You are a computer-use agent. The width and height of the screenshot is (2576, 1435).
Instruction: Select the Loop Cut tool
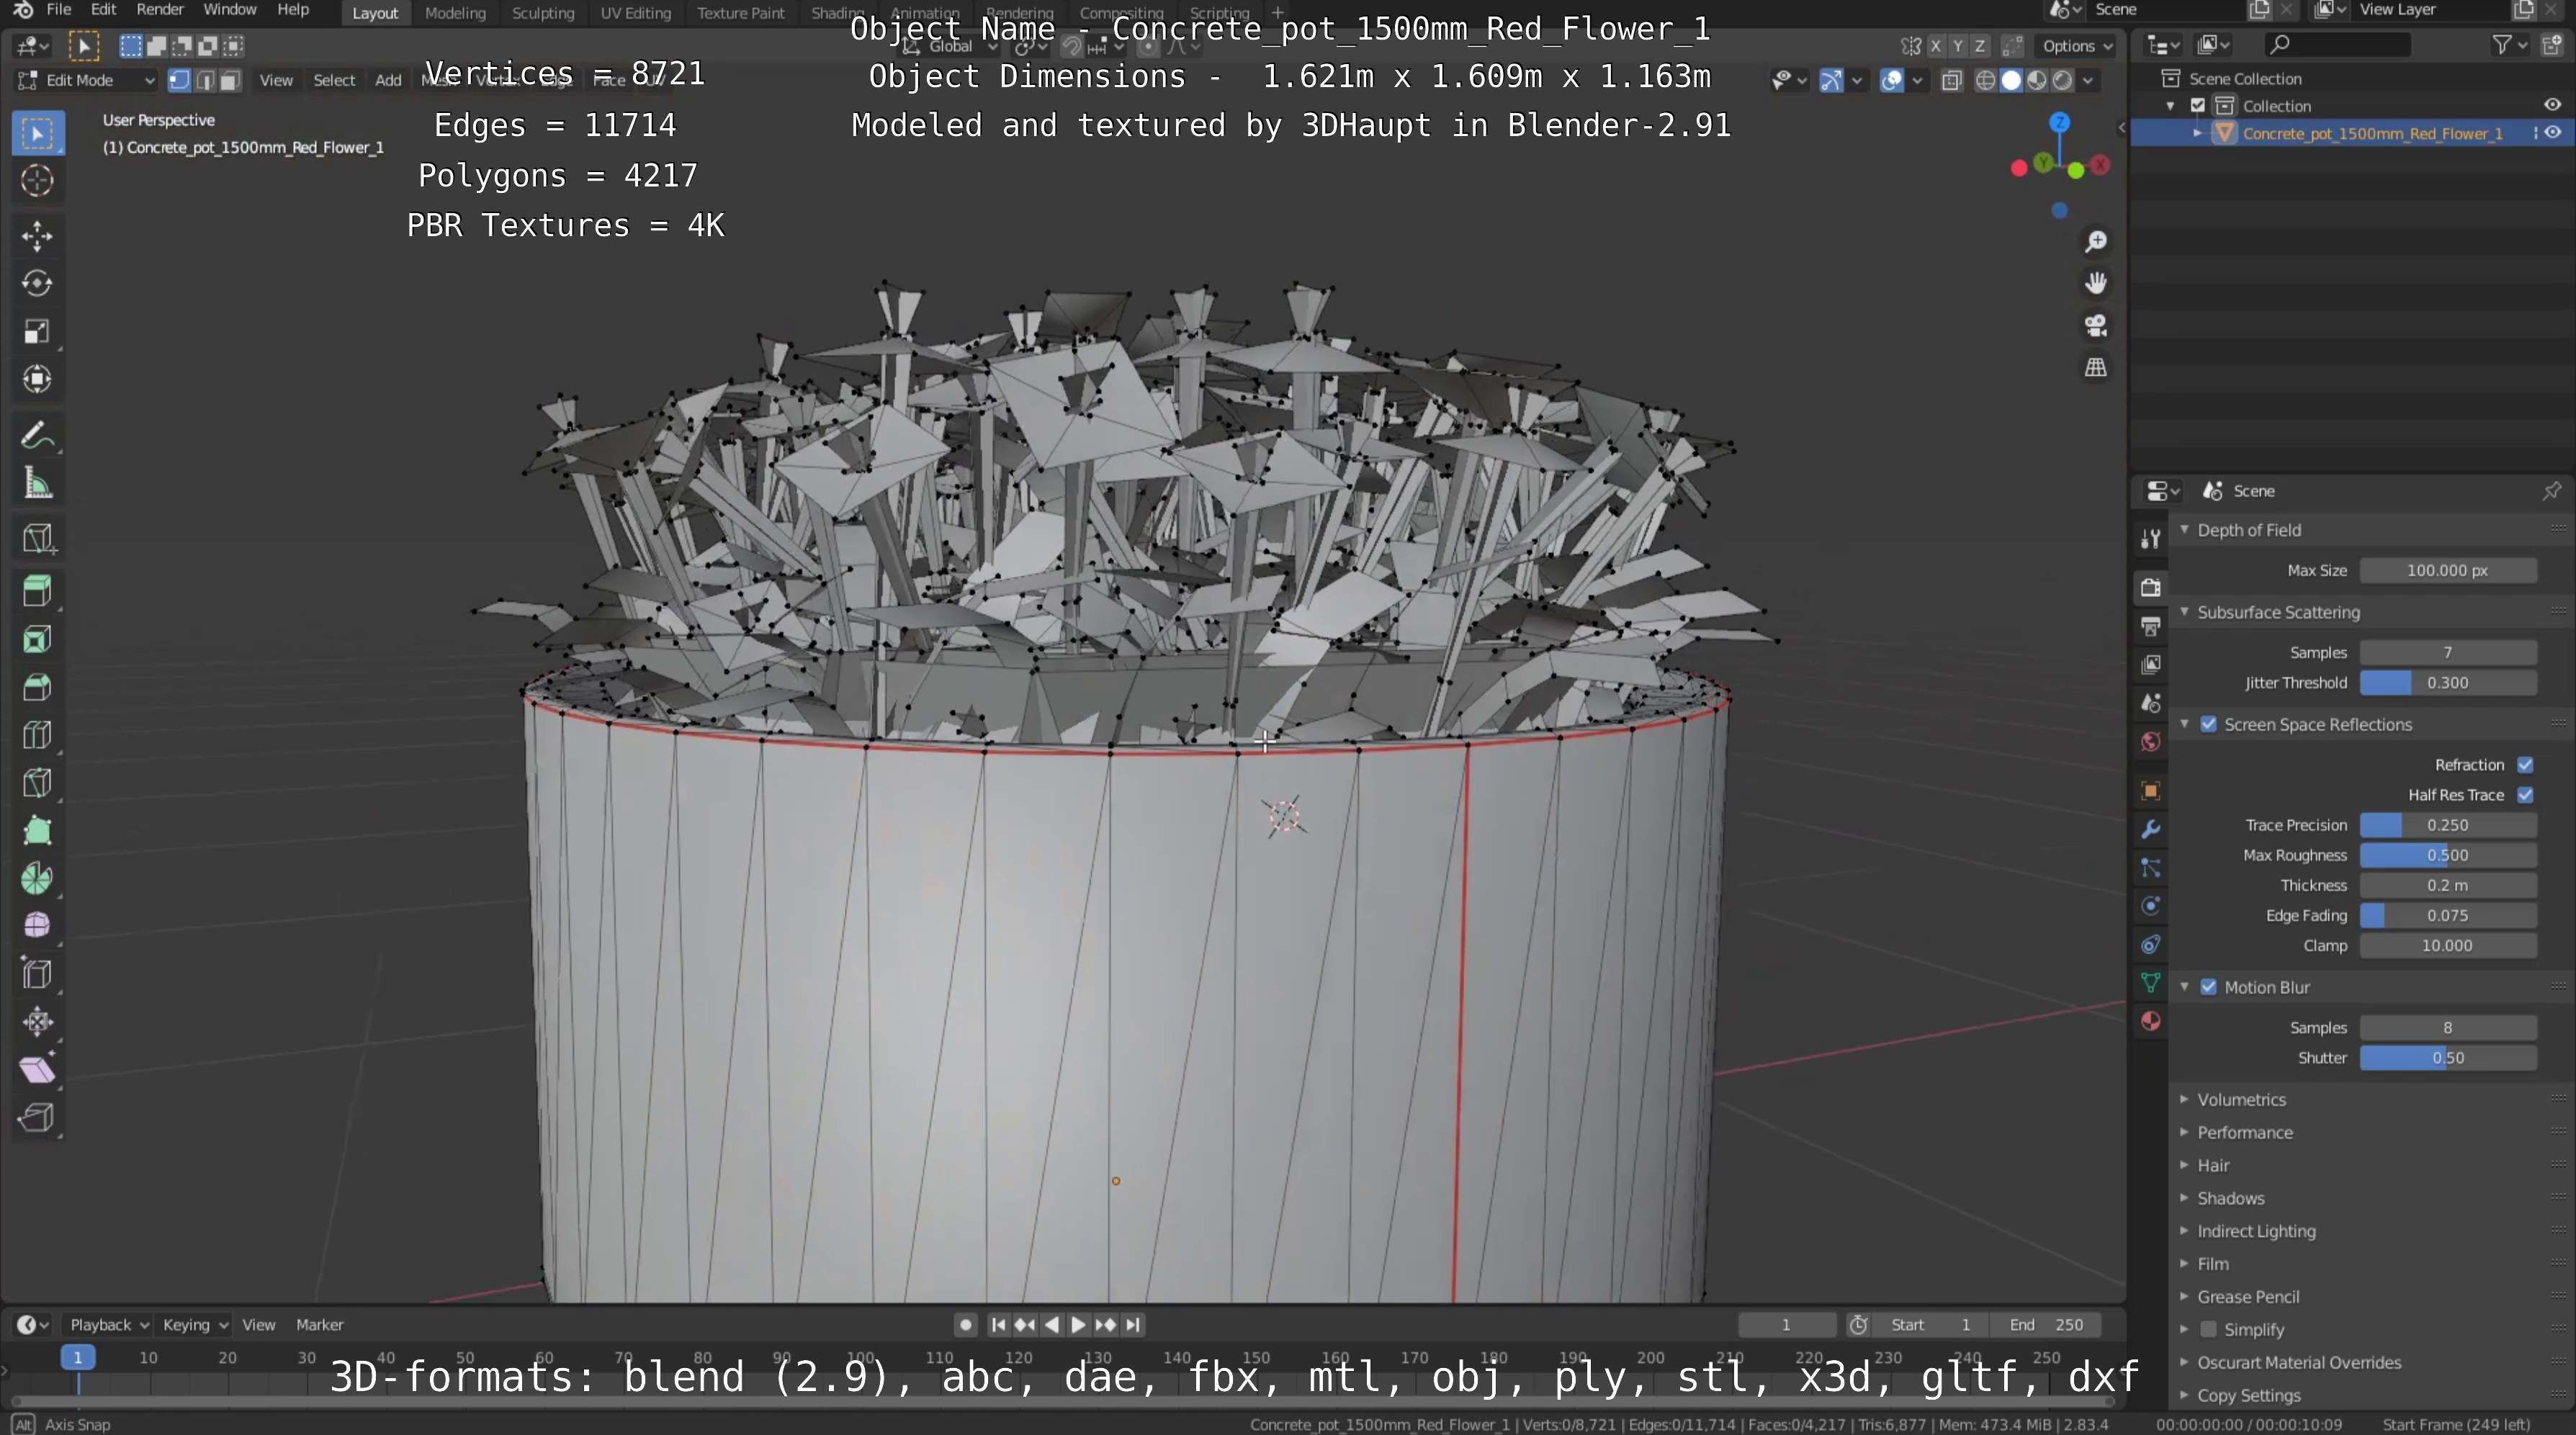coord(38,735)
